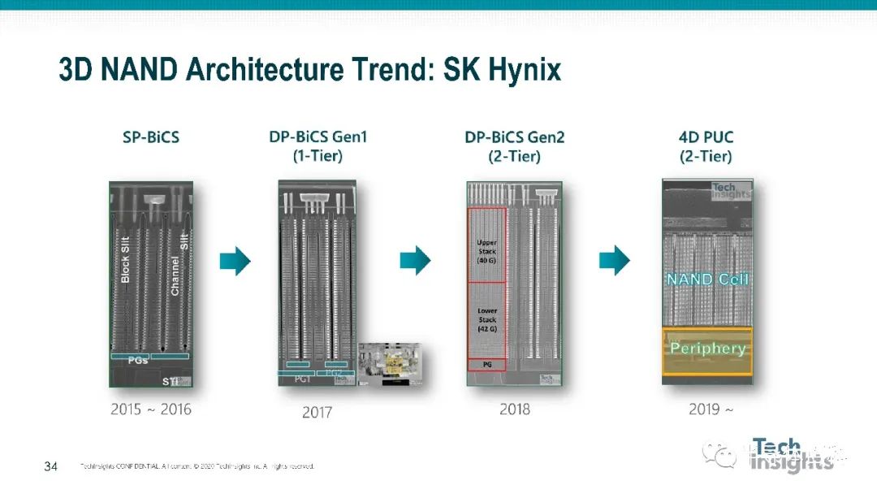Click the SP-BiCS cross-section image
The width and height of the screenshot is (877, 494).
pyautogui.click(x=151, y=284)
